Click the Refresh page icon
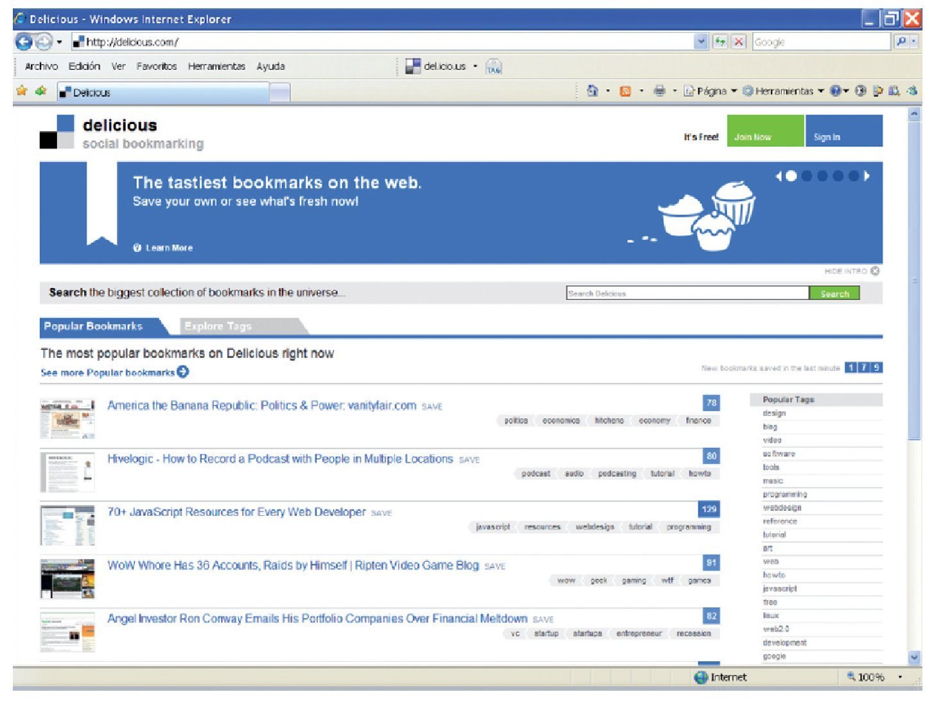934x701 pixels. tap(720, 42)
